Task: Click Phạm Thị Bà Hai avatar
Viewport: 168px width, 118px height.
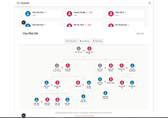Action: [111, 66]
